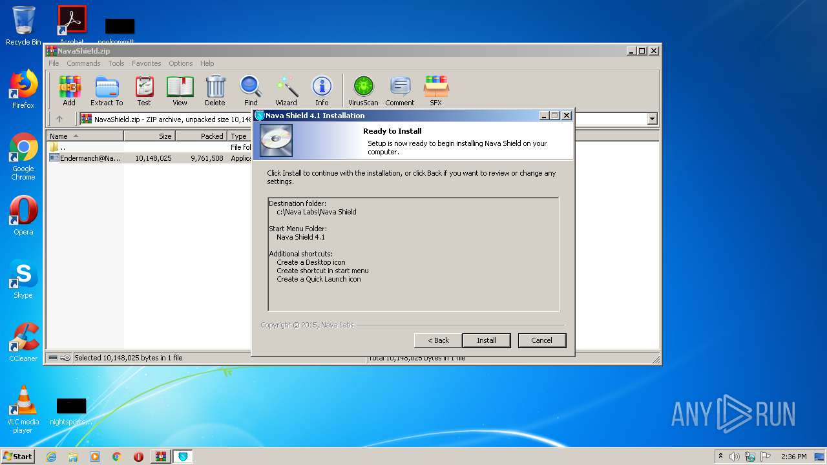Click the Chrome icon in the taskbar
The image size is (827, 465).
click(117, 457)
